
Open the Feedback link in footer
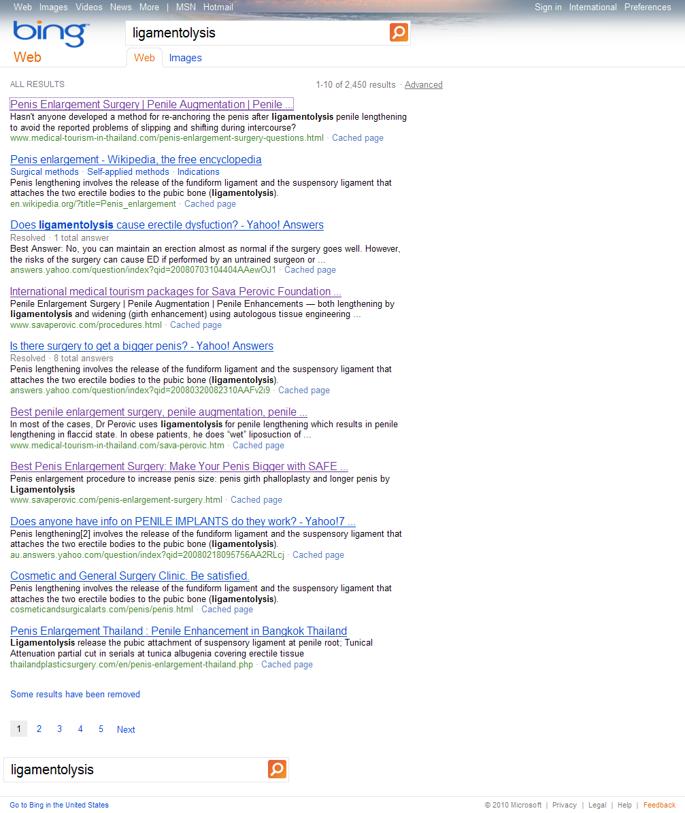(x=659, y=806)
